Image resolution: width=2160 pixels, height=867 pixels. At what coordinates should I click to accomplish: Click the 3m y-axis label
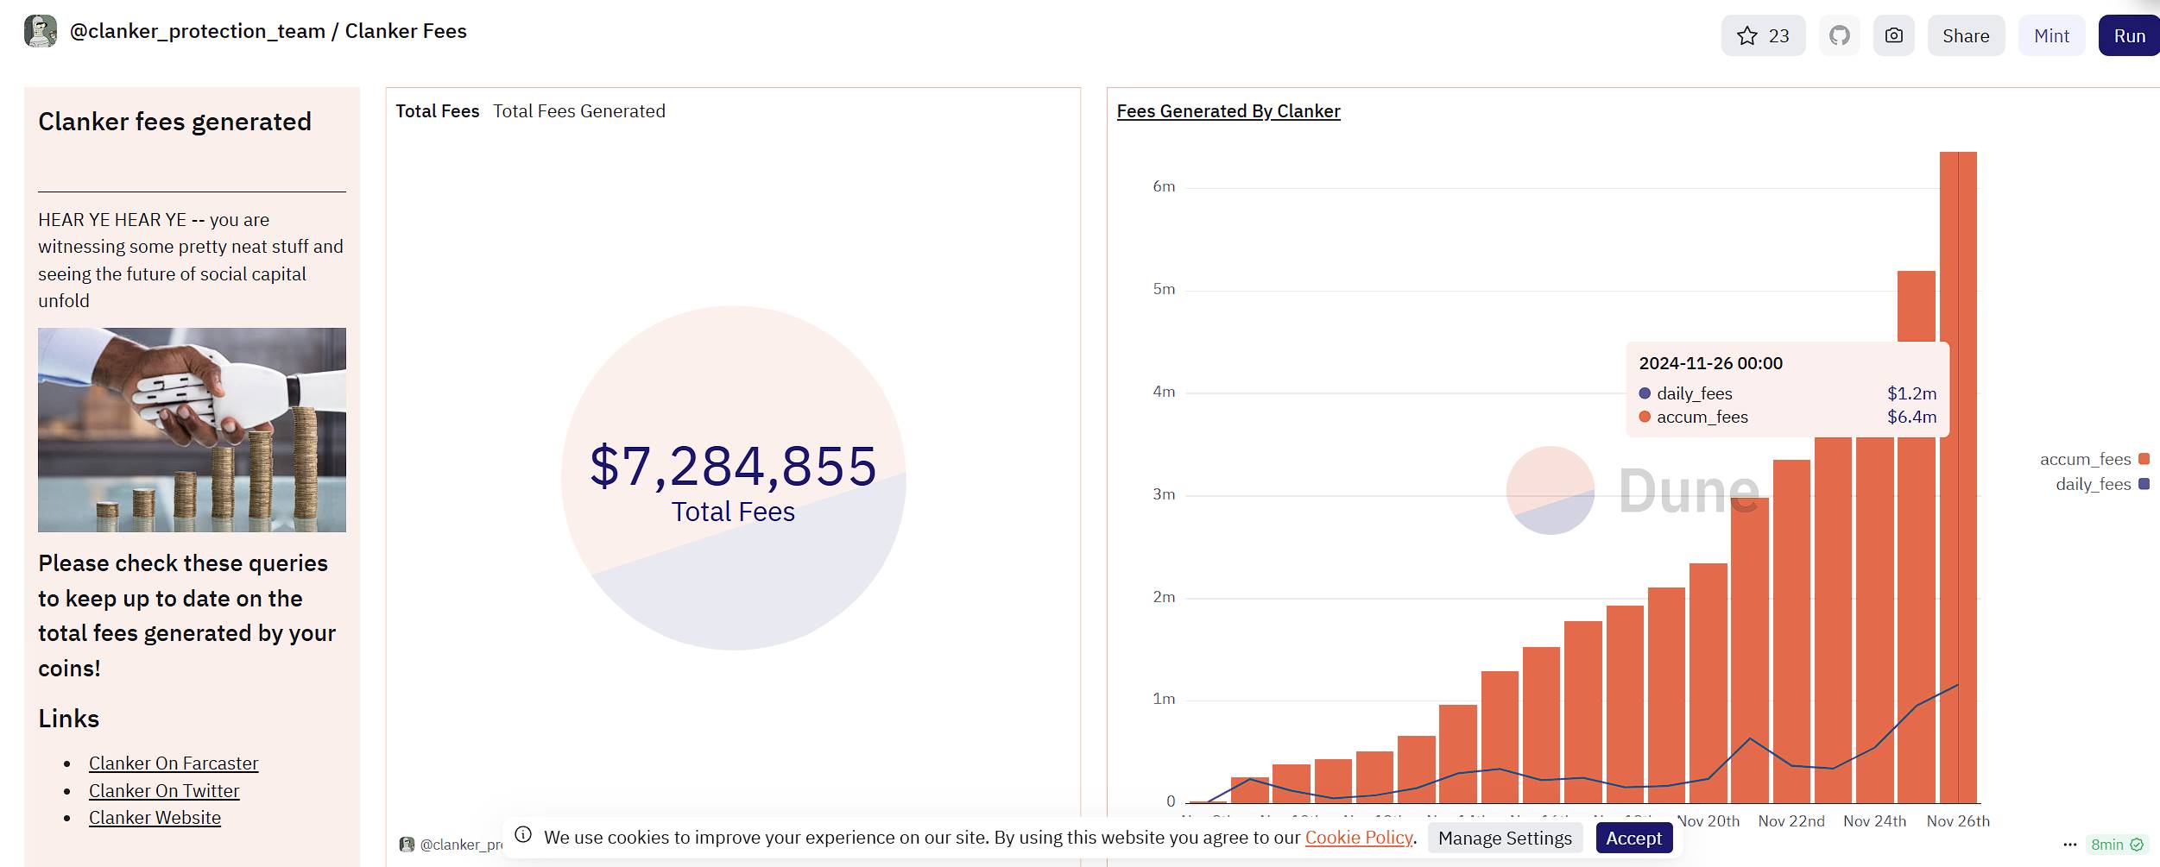[1164, 494]
